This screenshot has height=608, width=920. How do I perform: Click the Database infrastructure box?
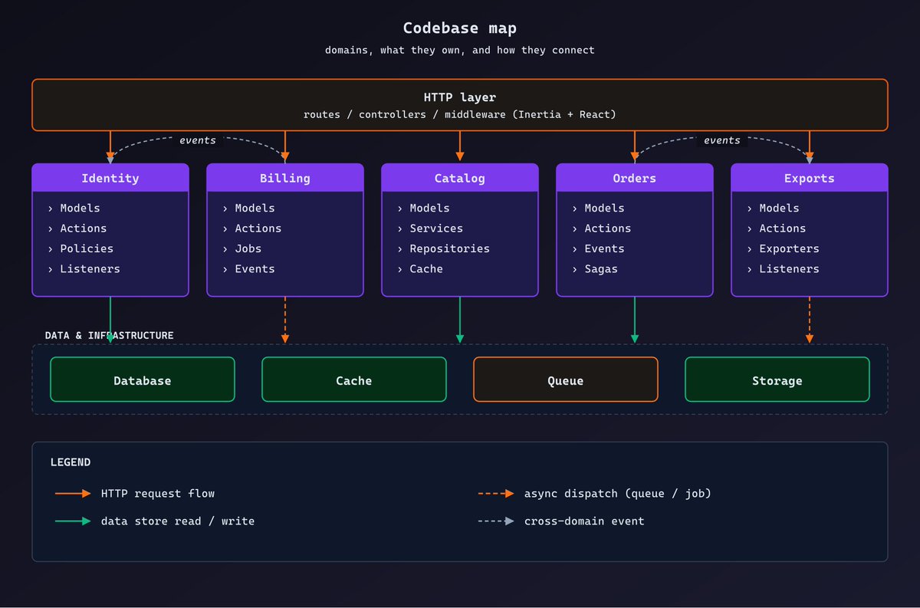[143, 380]
